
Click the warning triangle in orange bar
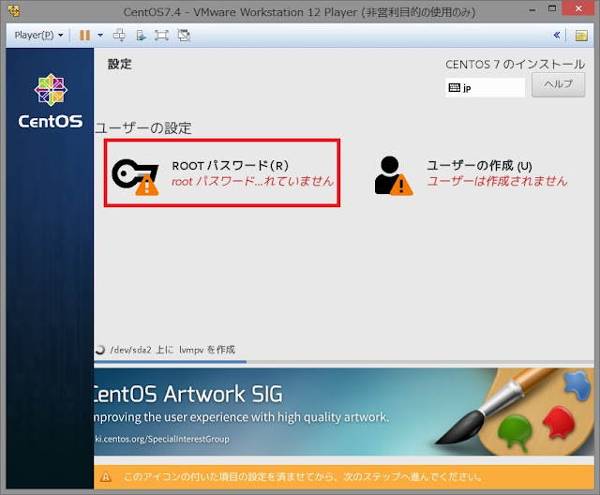pyautogui.click(x=106, y=477)
